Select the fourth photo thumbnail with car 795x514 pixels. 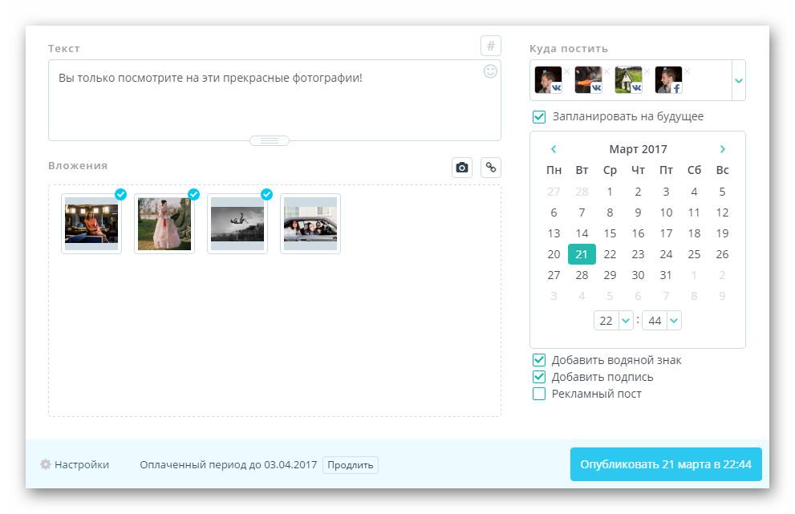[x=310, y=224]
